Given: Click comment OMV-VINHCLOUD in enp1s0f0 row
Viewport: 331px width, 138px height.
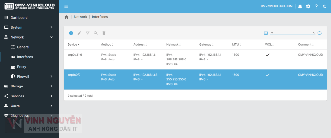Looking at the screenshot, I should 310,75.
